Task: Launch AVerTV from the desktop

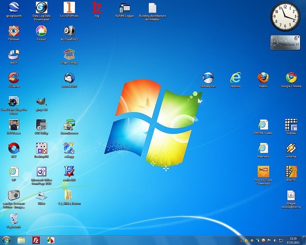Action: pos(291,174)
